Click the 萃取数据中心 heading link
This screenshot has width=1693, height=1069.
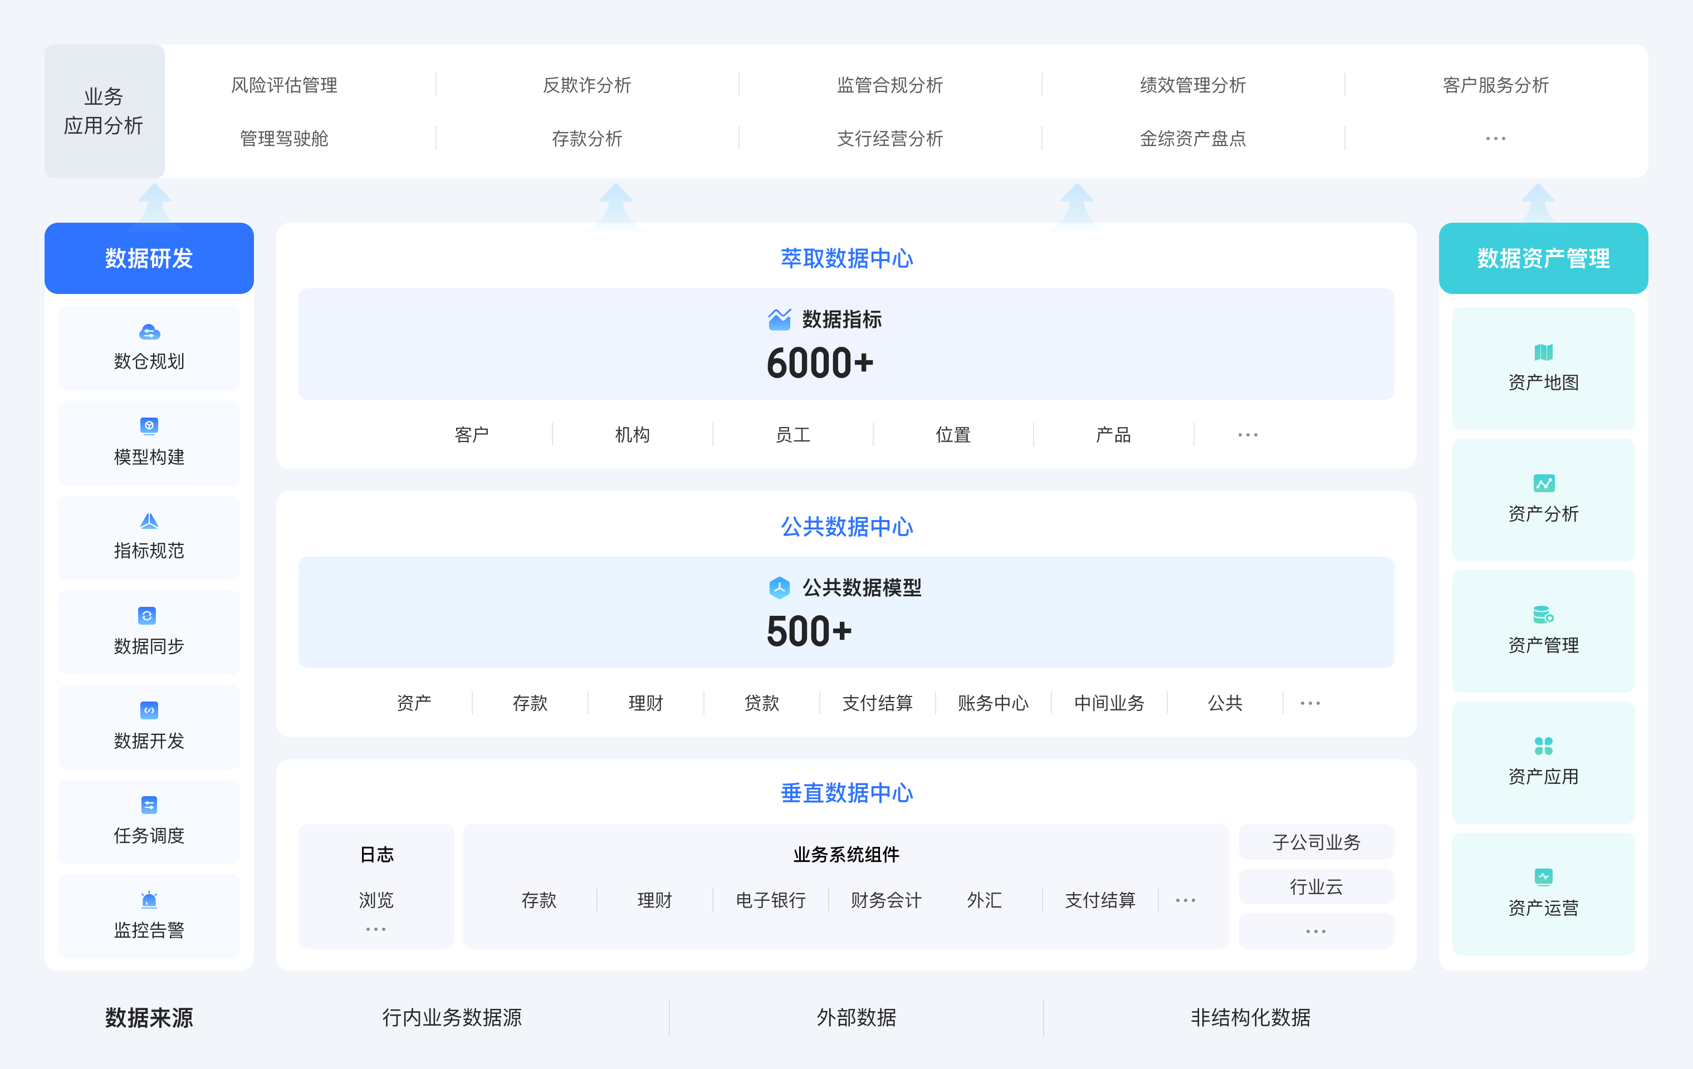tap(846, 259)
